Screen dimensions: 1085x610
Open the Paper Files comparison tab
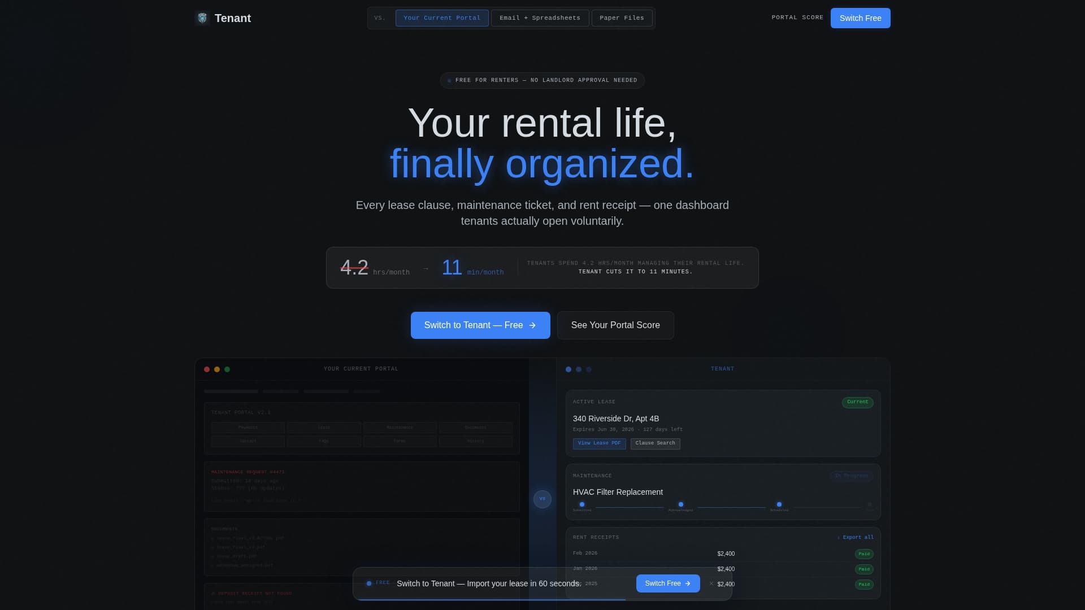[x=622, y=18]
